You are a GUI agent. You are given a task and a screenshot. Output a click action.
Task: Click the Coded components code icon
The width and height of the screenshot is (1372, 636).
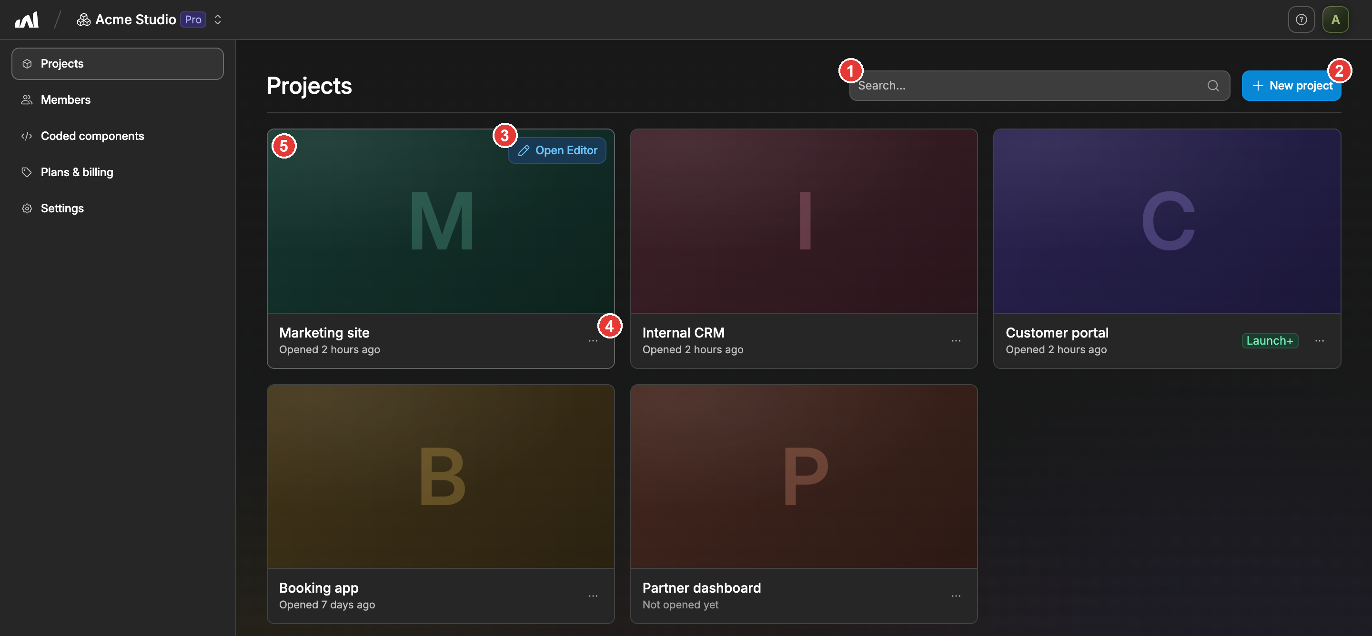(x=27, y=136)
